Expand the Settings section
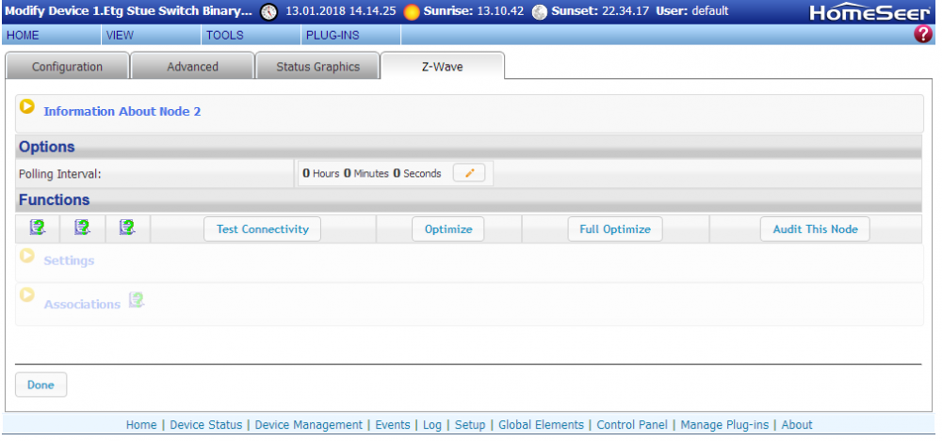The height and width of the screenshot is (441, 942). (28, 257)
